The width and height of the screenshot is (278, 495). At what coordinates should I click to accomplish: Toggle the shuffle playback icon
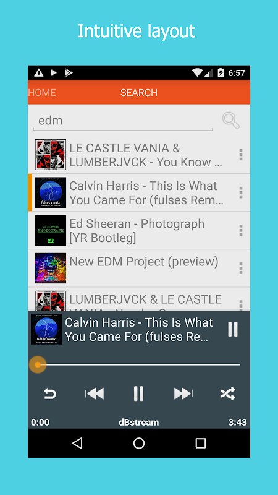coord(227,394)
